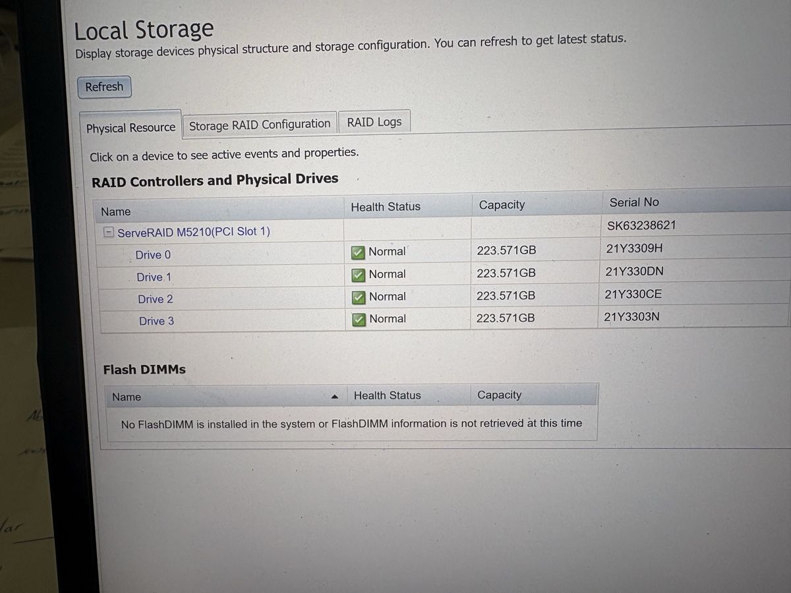
Task: Click the 223.571GB capacity of Drive 1
Action: point(506,273)
